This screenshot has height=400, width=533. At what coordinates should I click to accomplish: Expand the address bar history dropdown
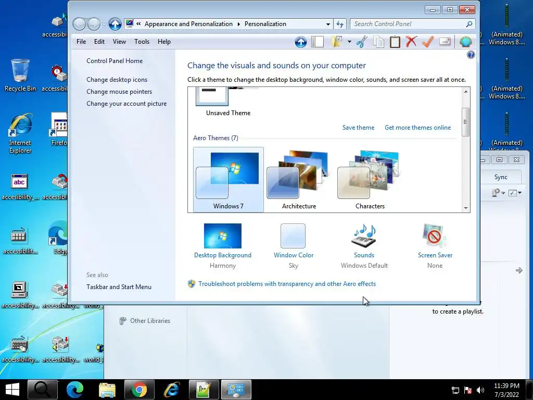tap(328, 24)
